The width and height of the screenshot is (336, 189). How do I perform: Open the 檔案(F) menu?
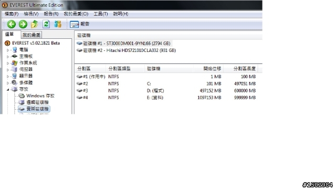tap(12, 14)
